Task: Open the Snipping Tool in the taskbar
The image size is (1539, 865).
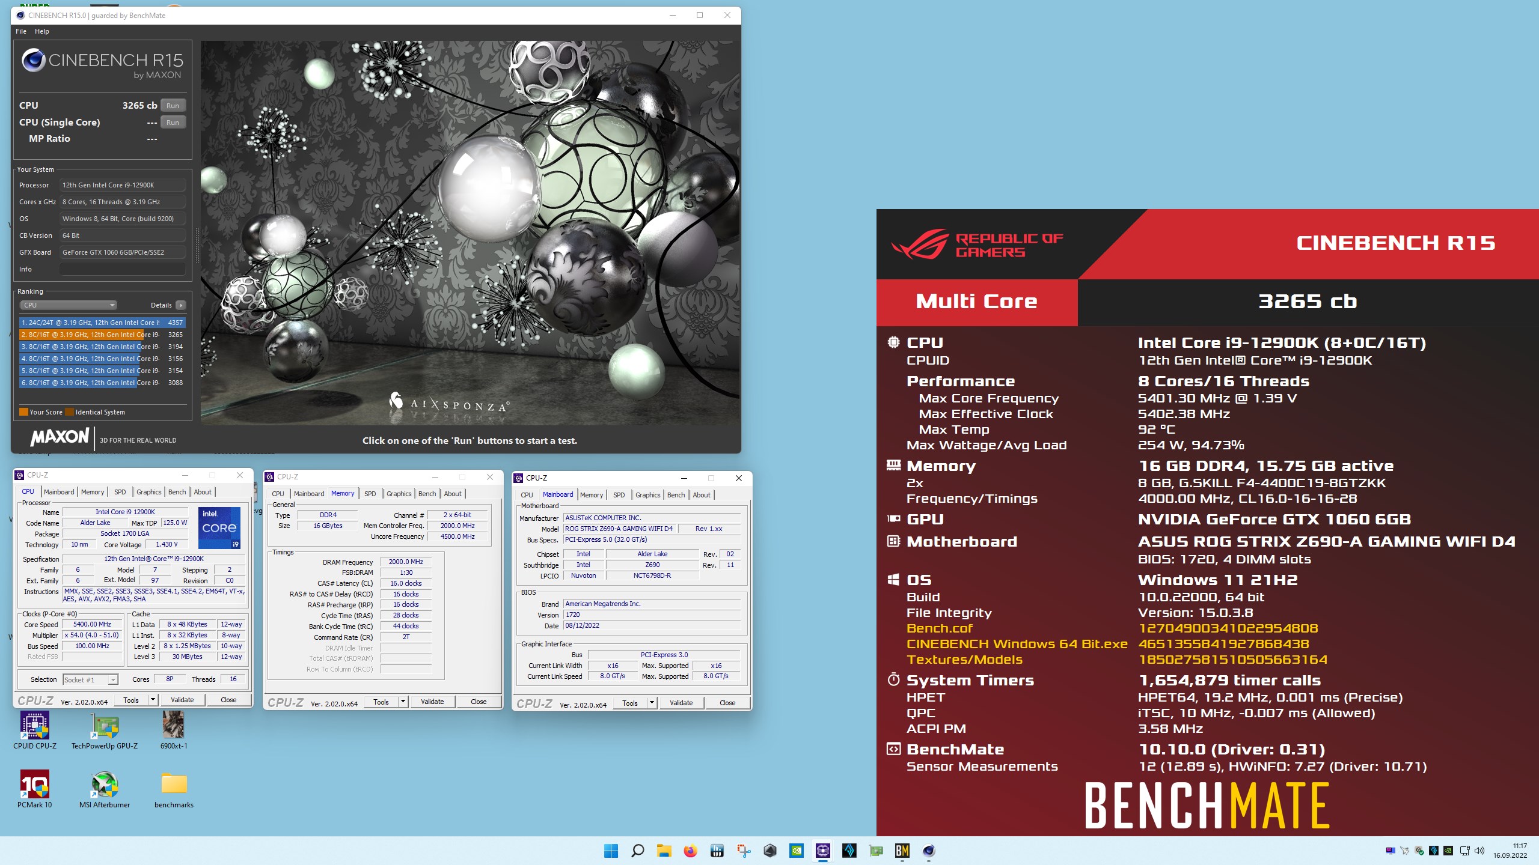Action: pos(744,851)
